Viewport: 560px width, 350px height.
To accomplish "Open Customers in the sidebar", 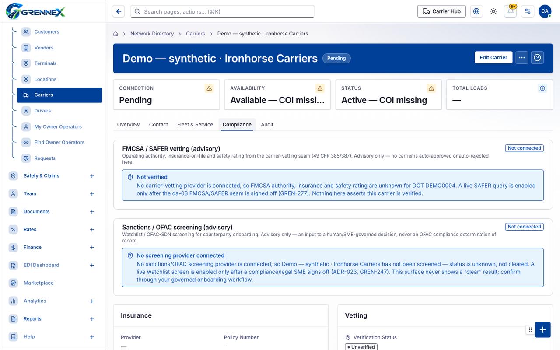I will (59, 32).
